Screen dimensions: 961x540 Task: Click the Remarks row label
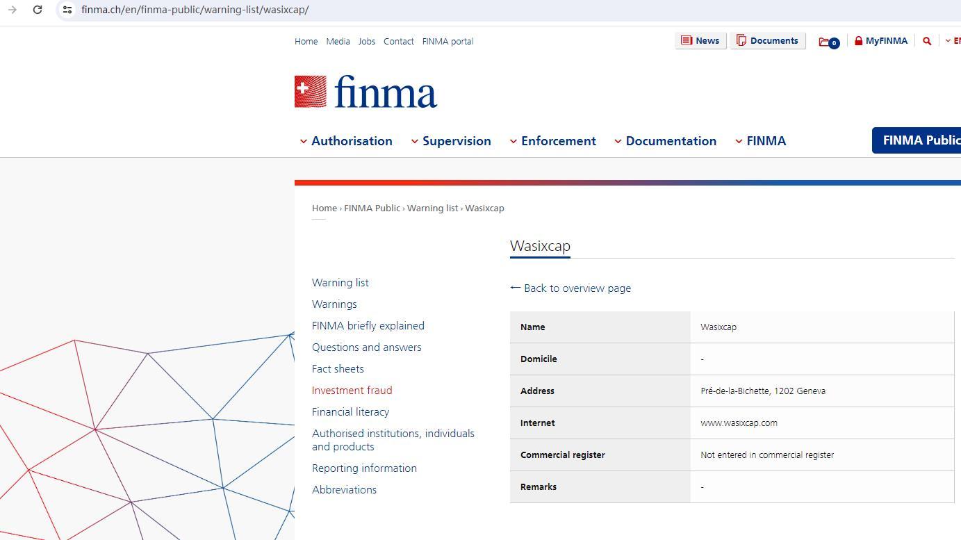pos(539,487)
